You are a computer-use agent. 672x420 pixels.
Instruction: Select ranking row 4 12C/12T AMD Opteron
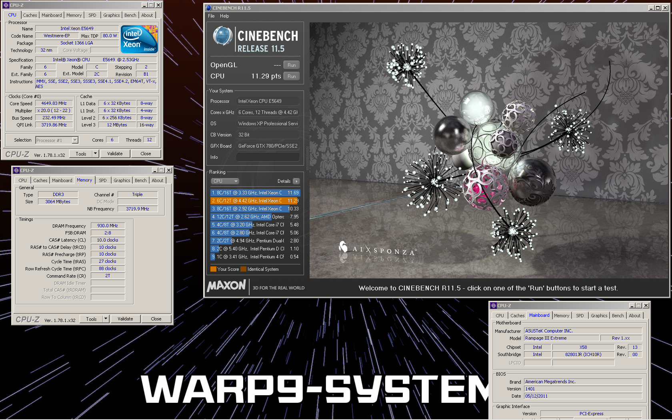[x=255, y=217]
